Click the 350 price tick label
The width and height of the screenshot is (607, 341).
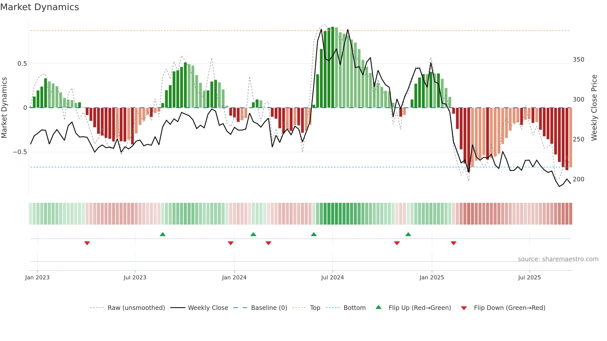[579, 60]
